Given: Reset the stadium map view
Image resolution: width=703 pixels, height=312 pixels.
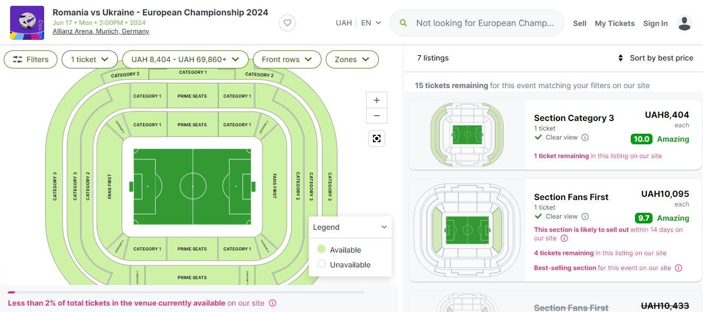Looking at the screenshot, I should [377, 138].
